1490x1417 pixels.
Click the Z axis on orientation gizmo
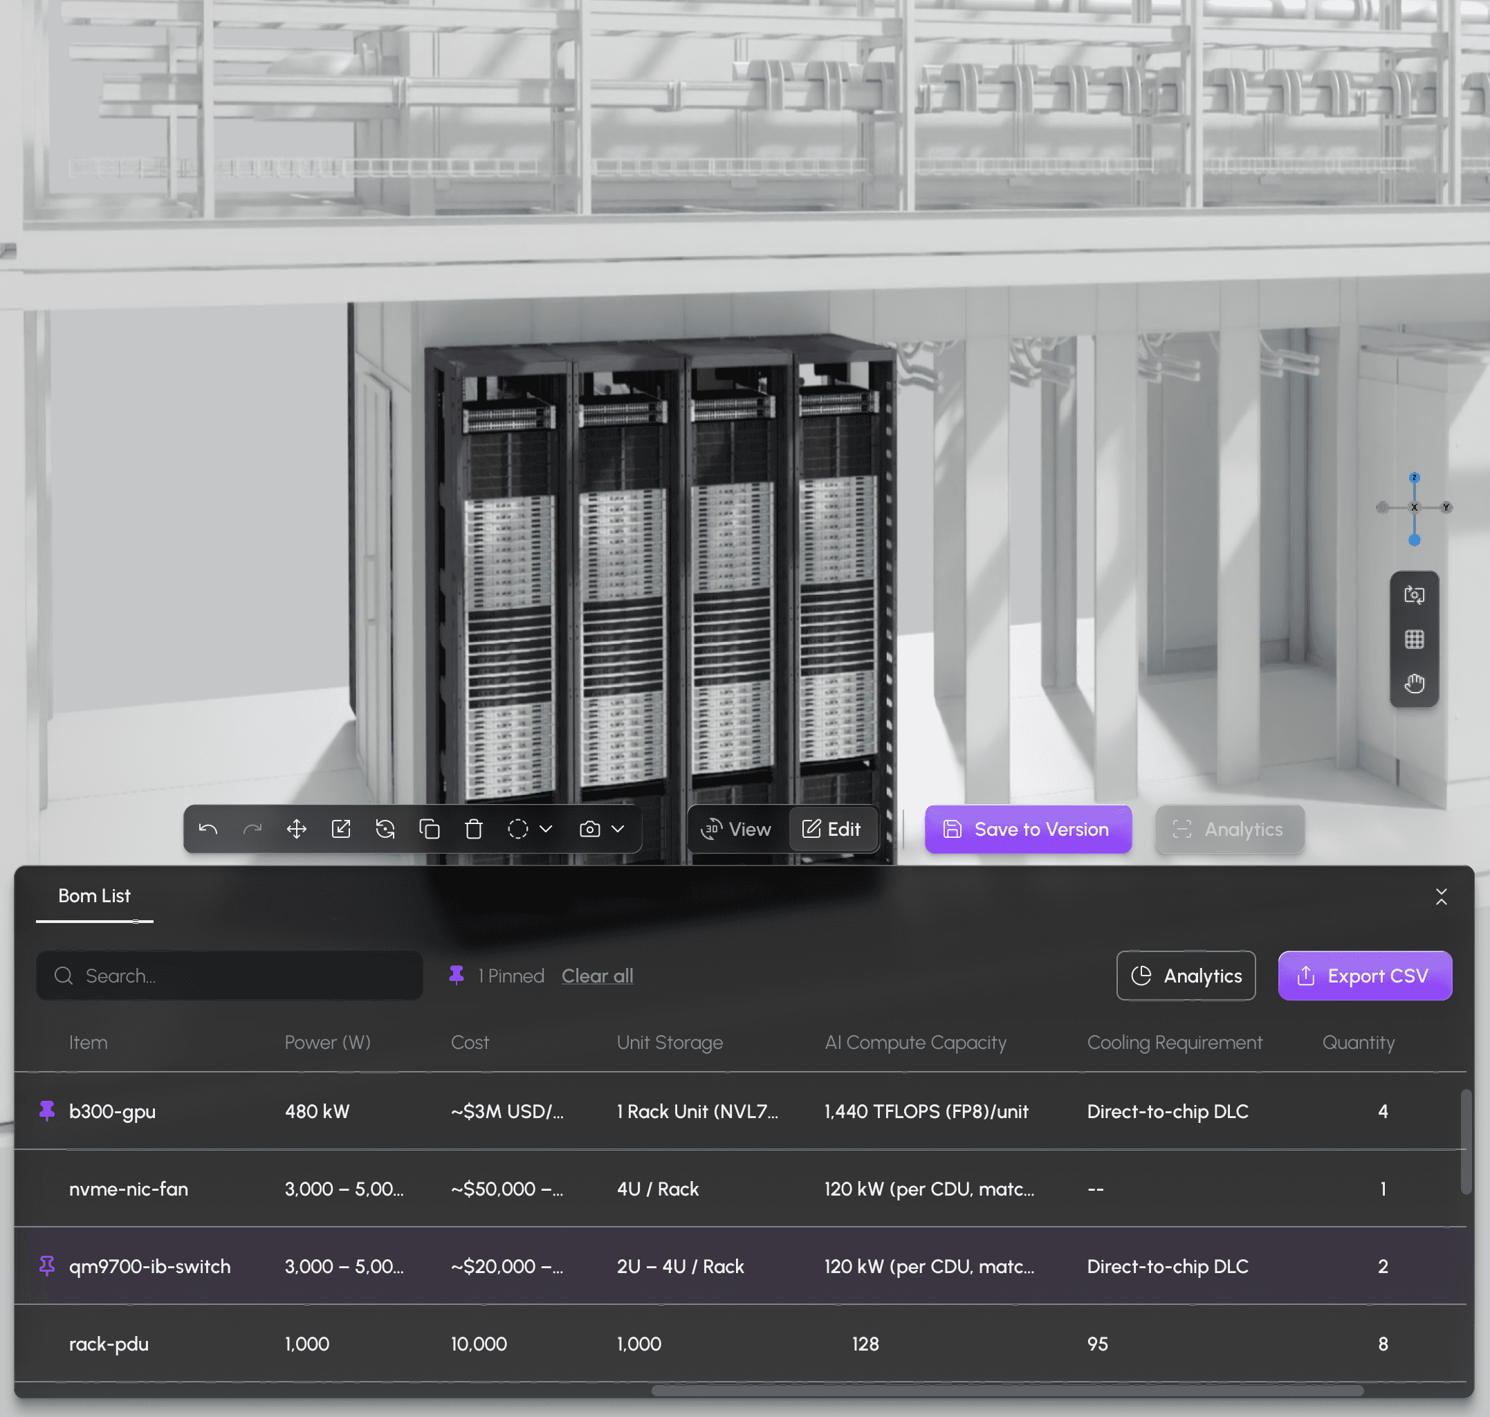click(x=1415, y=477)
